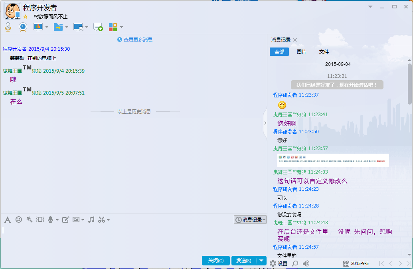This screenshot has height=269, width=413.
Task: Click the star icon beside the signature
Action: coord(25,17)
